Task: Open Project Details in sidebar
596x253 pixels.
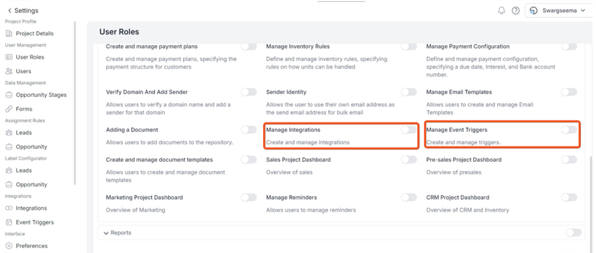Action: (35, 34)
